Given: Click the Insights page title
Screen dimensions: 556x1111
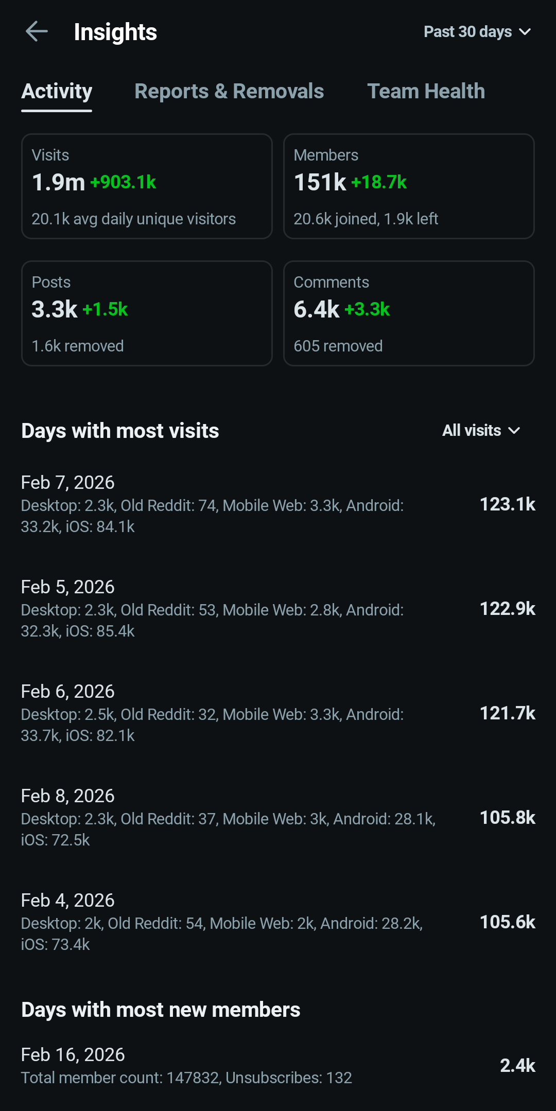Looking at the screenshot, I should pos(115,32).
